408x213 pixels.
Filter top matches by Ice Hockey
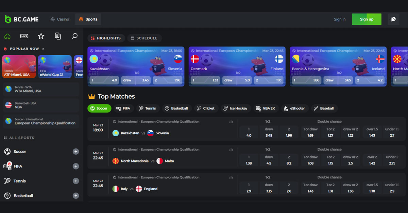click(236, 109)
